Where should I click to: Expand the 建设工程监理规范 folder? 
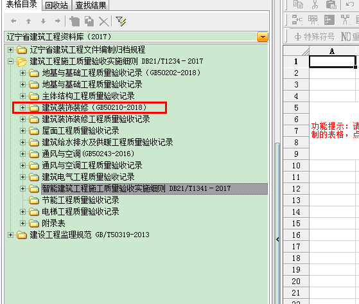click(x=10, y=235)
